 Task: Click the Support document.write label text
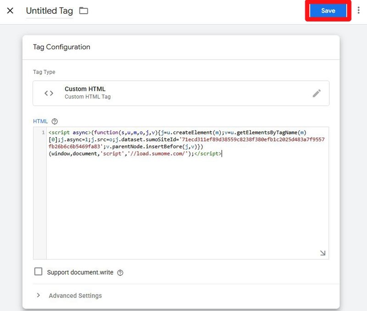80,272
